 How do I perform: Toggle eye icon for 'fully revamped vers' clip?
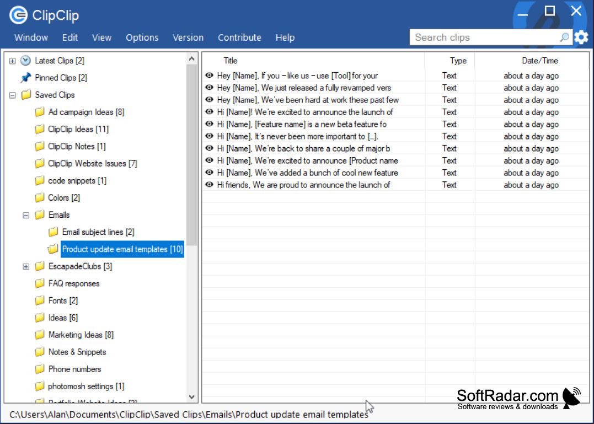point(209,88)
